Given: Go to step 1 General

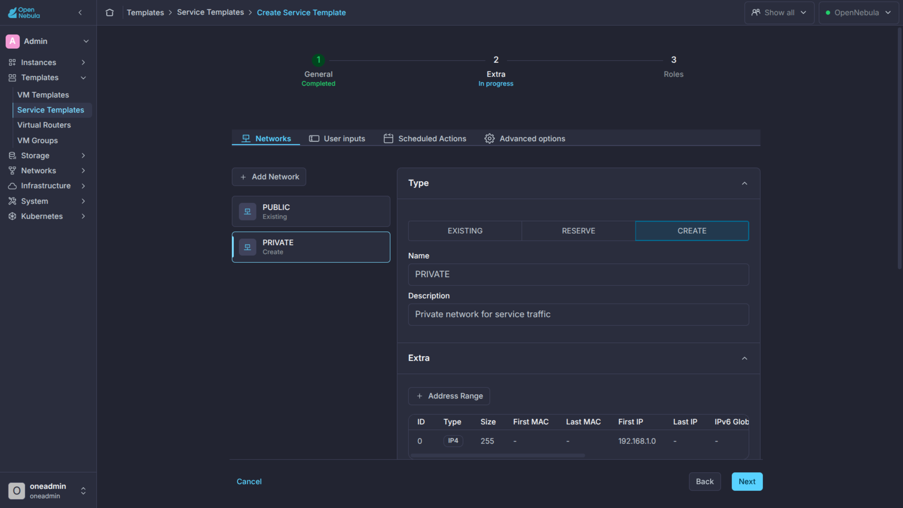Looking at the screenshot, I should [x=318, y=71].
